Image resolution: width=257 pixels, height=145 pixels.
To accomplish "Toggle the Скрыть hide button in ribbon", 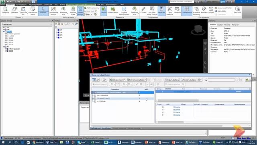I will (x=104, y=11).
